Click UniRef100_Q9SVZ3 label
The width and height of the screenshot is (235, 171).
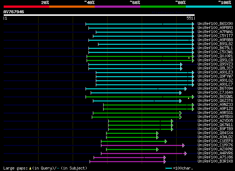pos(215,64)
